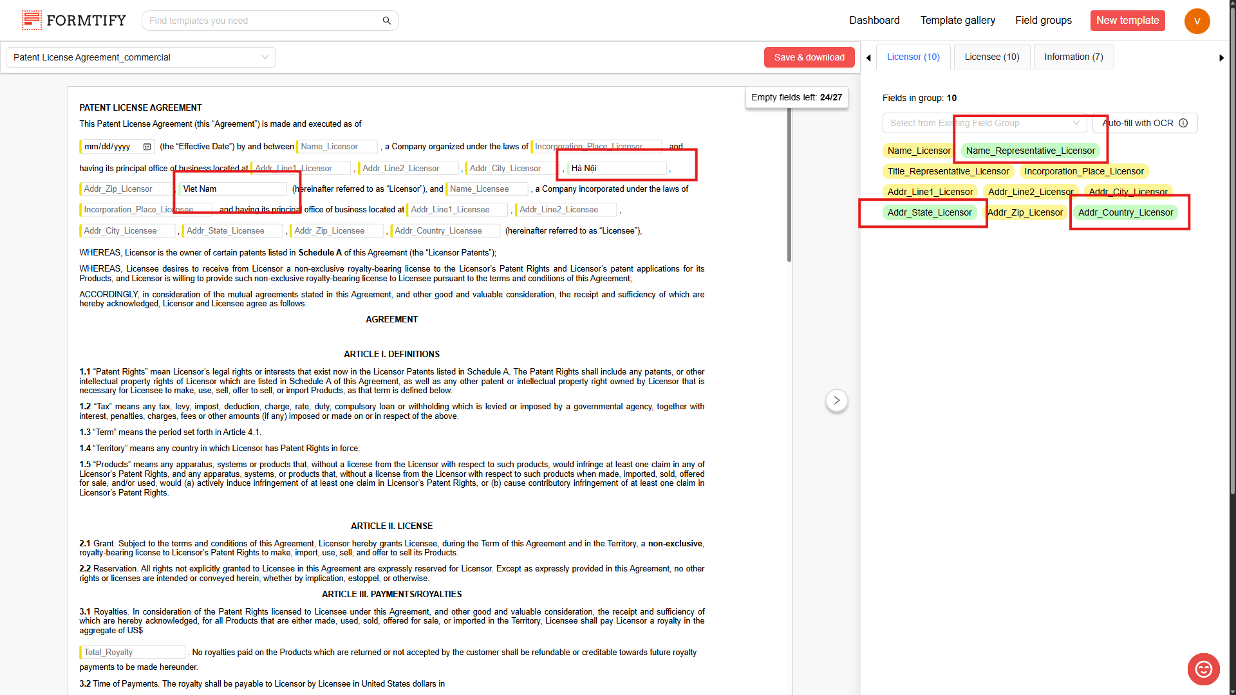Select the Addr_Country_Licensor field tag
1236x695 pixels.
coord(1125,212)
